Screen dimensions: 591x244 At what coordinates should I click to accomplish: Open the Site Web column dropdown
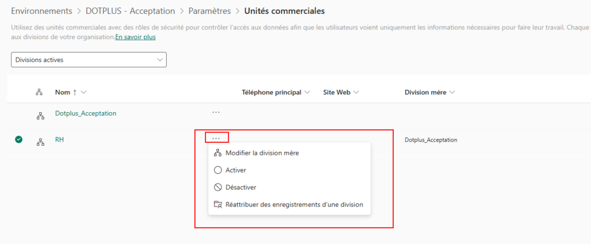click(x=356, y=92)
